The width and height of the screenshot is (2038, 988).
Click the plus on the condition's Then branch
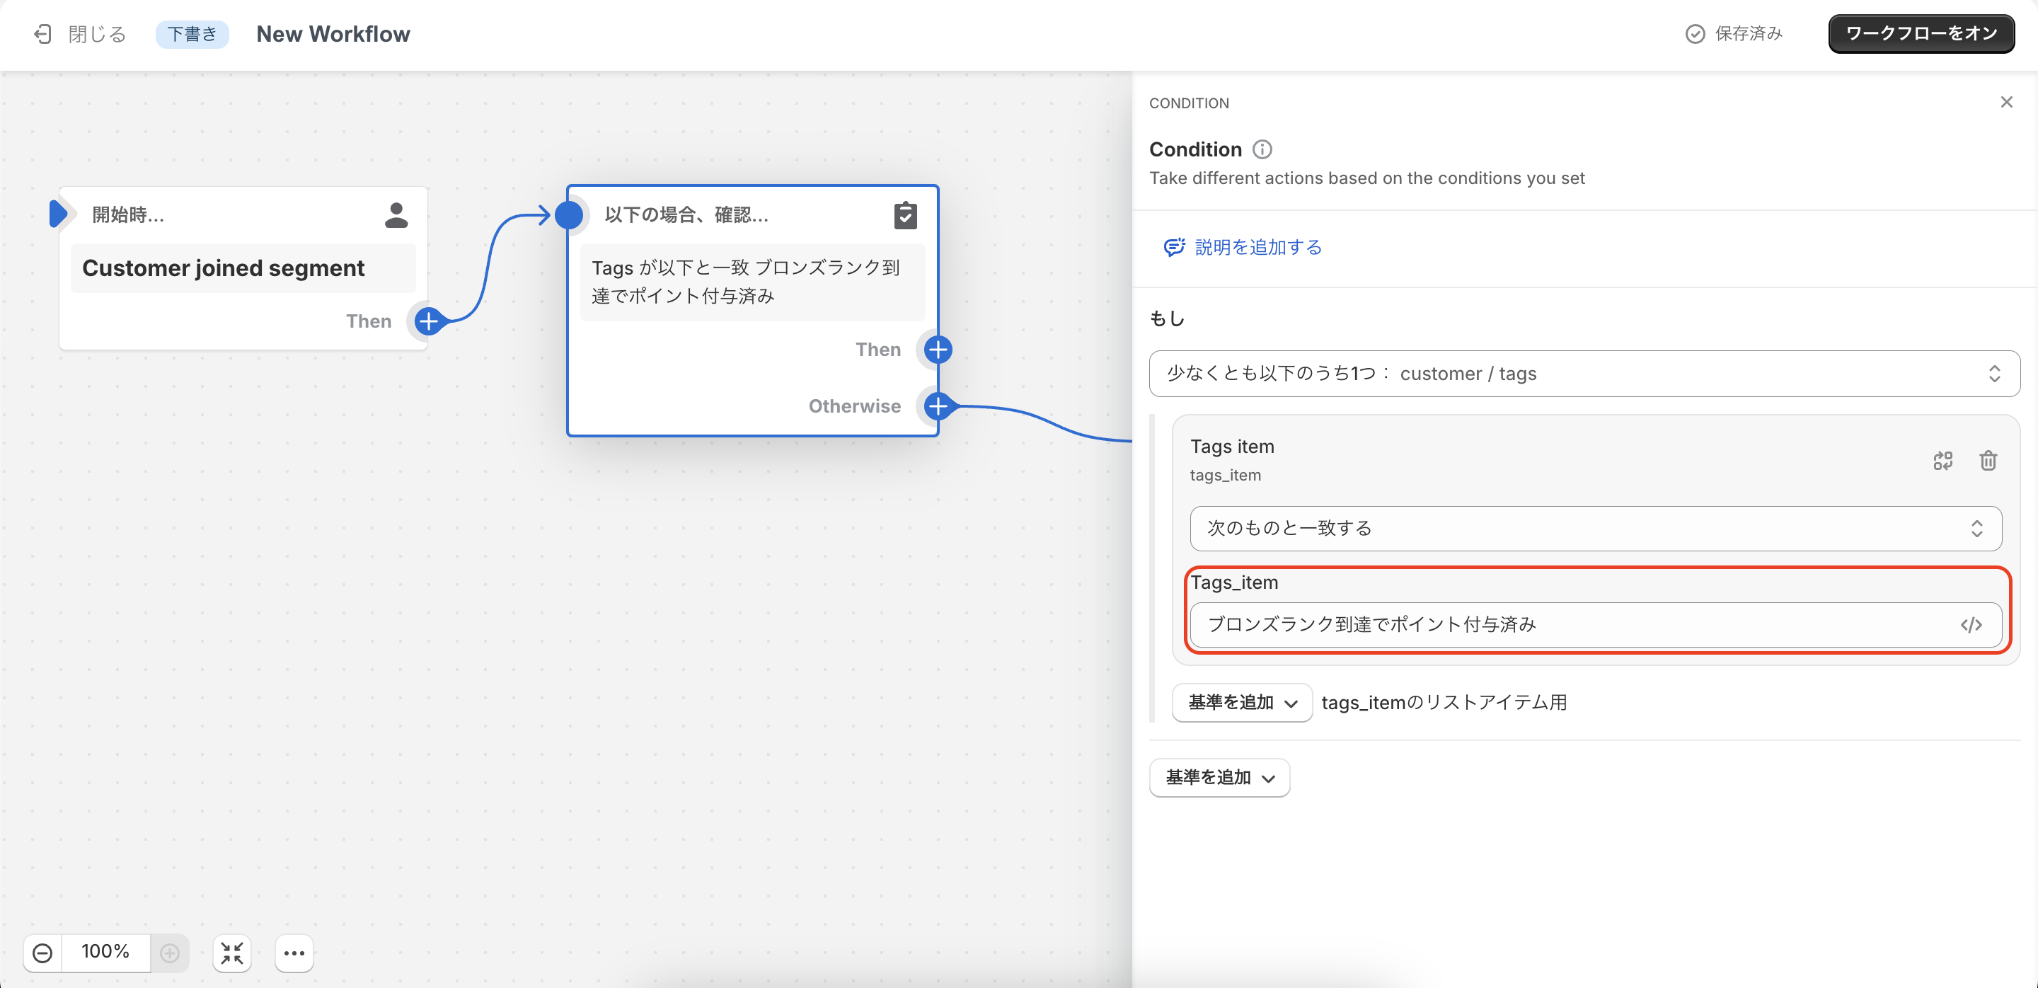(x=938, y=350)
